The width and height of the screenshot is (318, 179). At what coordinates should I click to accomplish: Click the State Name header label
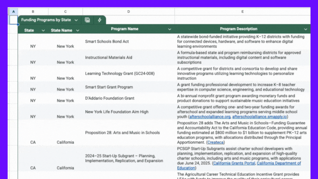(x=61, y=30)
